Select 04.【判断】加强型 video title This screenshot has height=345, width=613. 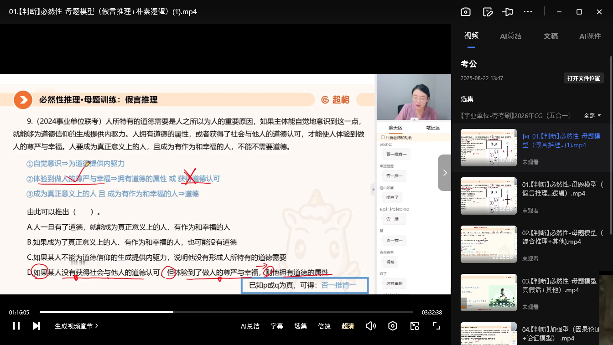(x=561, y=334)
